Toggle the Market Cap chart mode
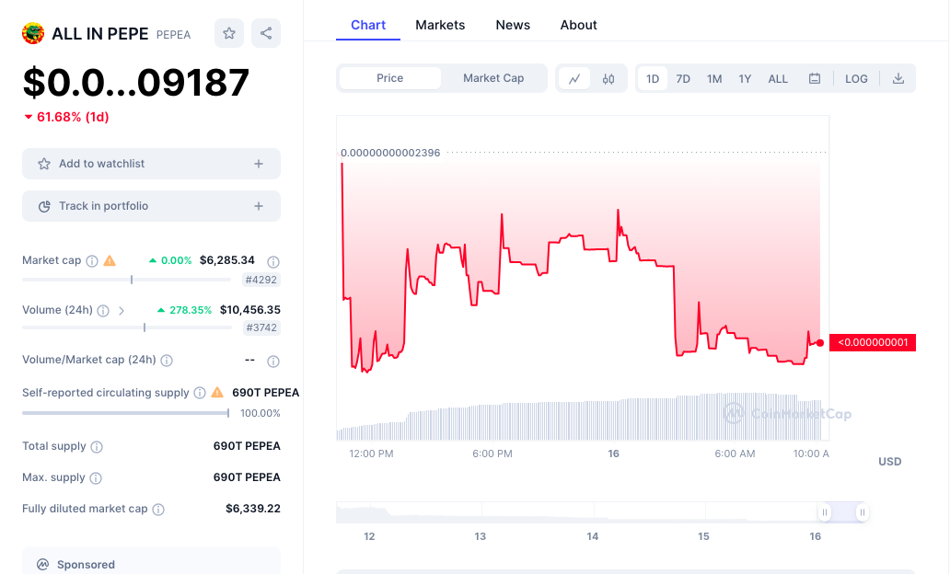 point(493,78)
